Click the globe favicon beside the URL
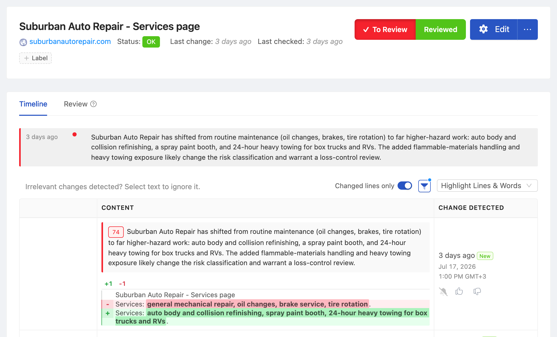This screenshot has width=557, height=337. click(x=23, y=42)
